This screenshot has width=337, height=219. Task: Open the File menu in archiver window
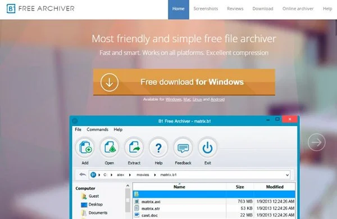78,129
